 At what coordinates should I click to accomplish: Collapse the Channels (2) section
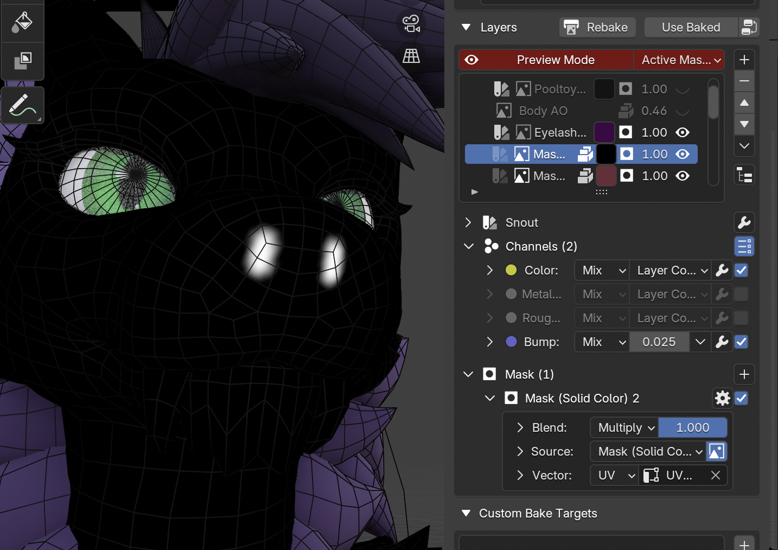coord(469,246)
